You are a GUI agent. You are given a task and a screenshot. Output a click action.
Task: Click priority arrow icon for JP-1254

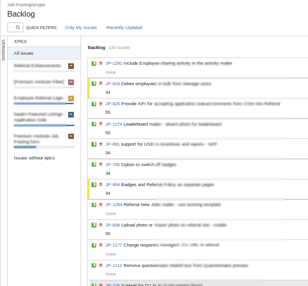click(101, 205)
